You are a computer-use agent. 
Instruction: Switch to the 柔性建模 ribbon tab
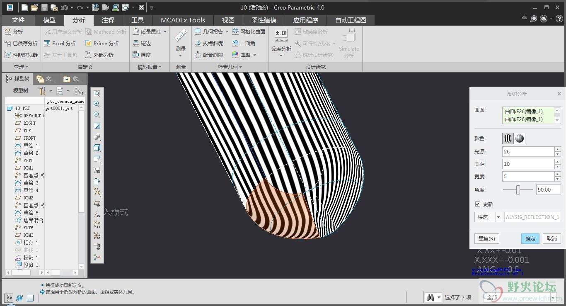(264, 20)
